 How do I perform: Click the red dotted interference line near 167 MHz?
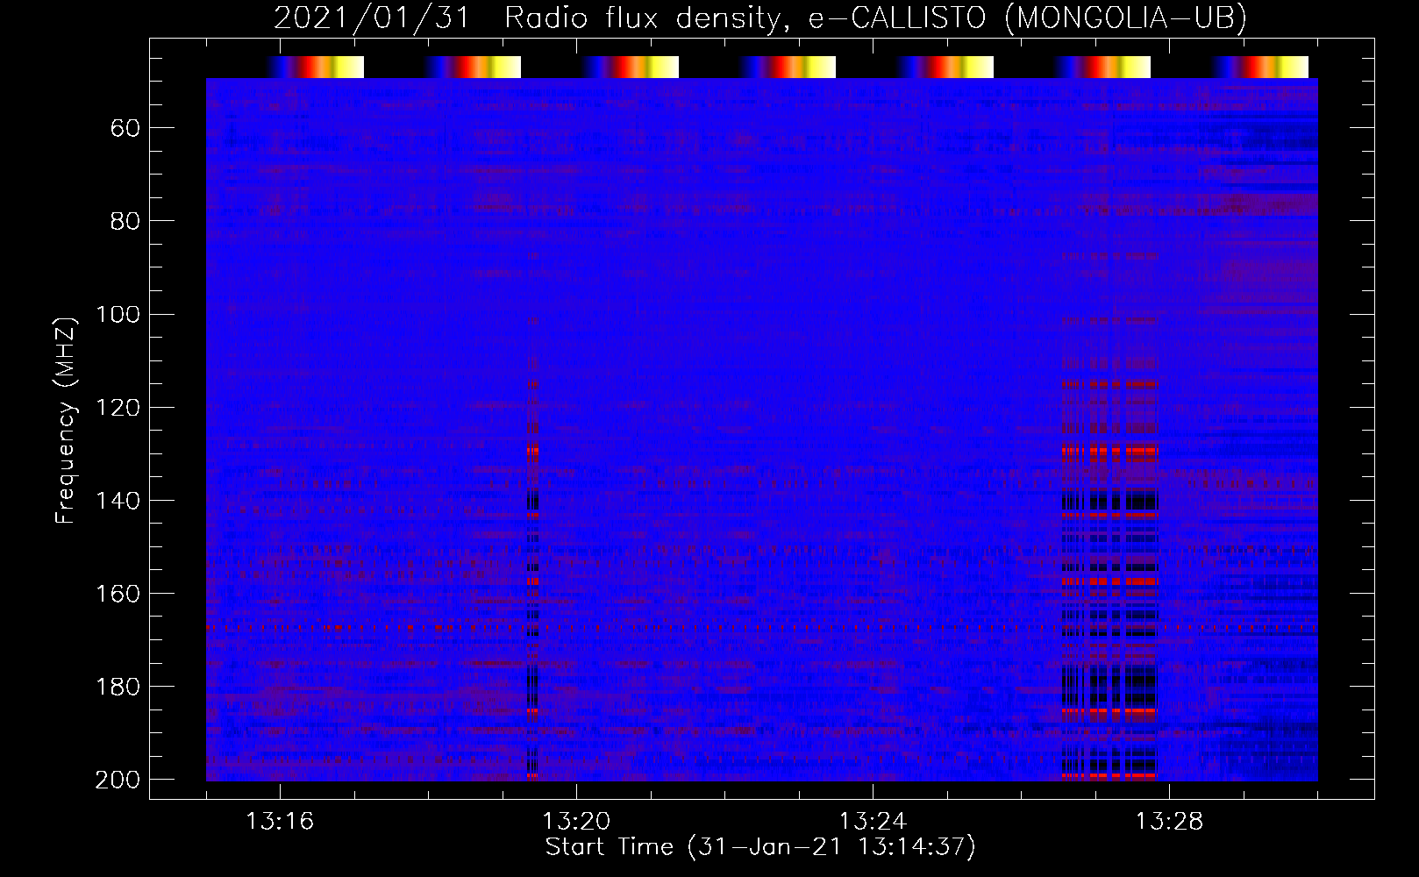(762, 629)
